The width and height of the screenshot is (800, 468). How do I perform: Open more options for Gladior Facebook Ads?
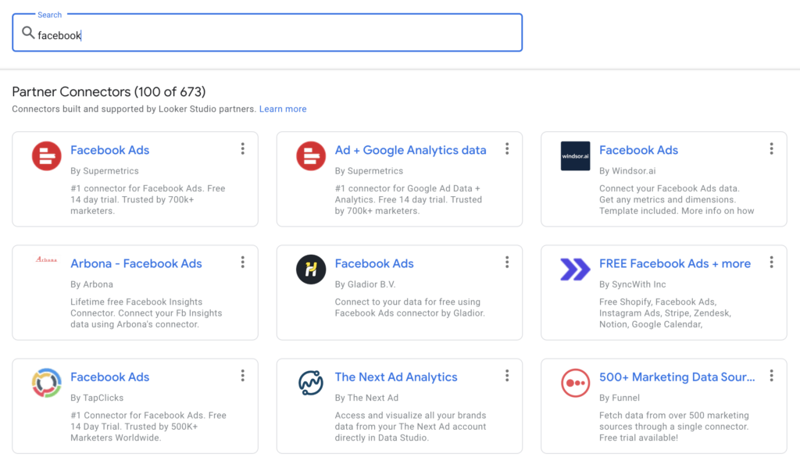[x=507, y=262]
